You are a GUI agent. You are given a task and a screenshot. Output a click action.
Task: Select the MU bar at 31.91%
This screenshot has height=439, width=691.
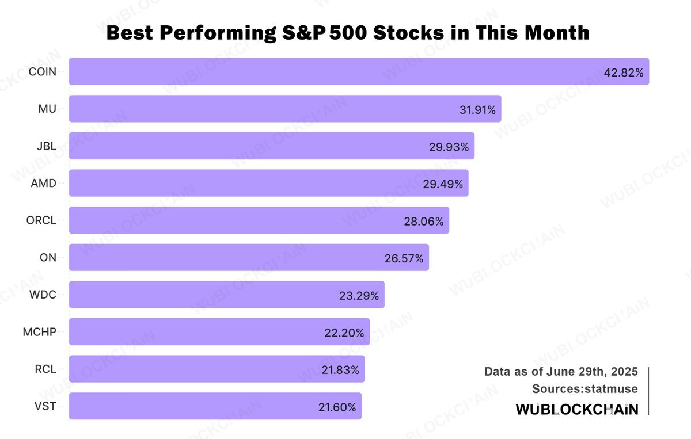[285, 109]
